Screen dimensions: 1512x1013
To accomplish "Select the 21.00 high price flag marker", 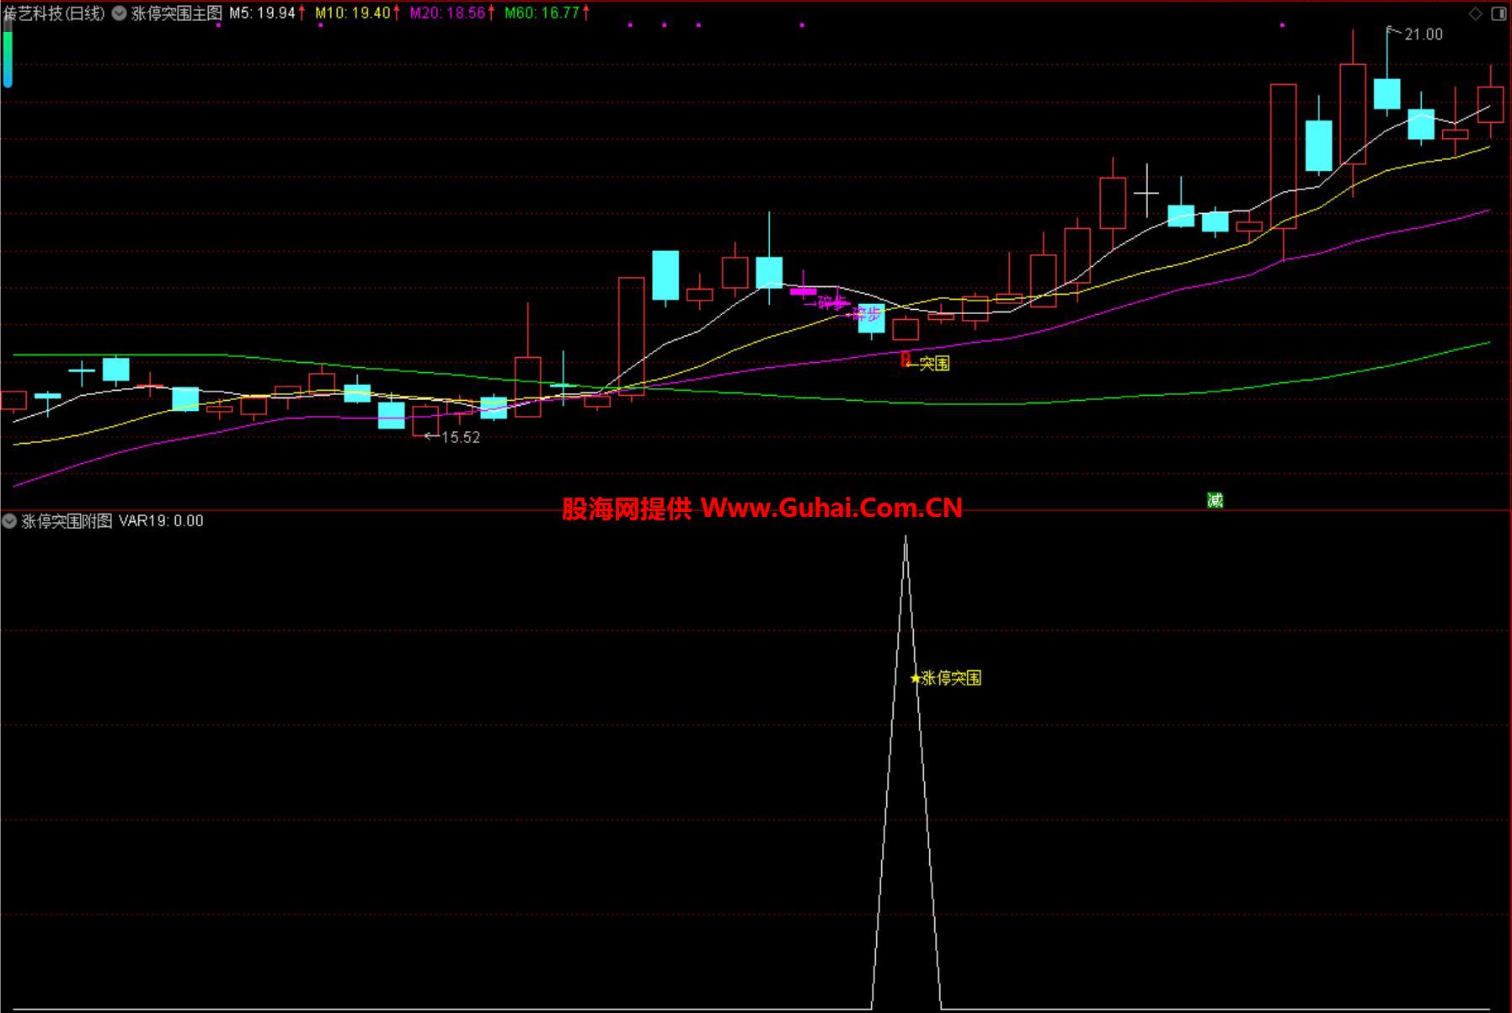I will click(x=1422, y=35).
